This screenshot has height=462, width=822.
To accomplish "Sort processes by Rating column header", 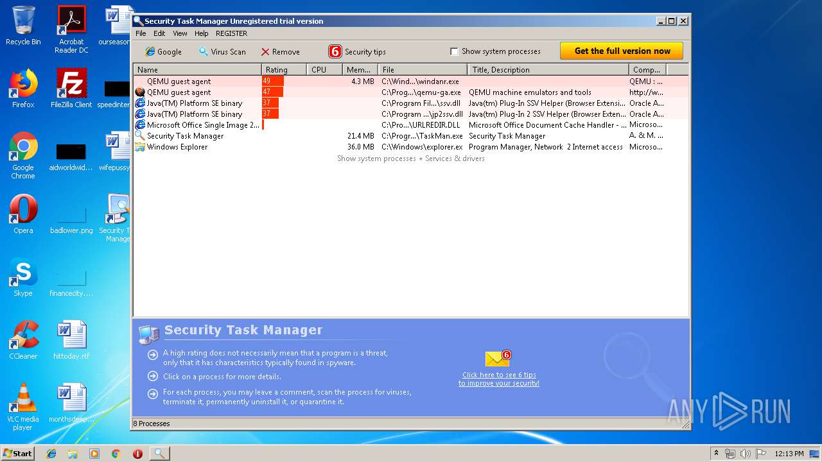I will click(284, 69).
